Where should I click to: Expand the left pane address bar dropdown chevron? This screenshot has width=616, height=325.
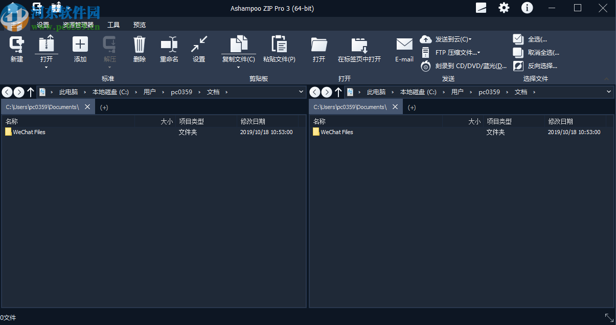point(302,92)
